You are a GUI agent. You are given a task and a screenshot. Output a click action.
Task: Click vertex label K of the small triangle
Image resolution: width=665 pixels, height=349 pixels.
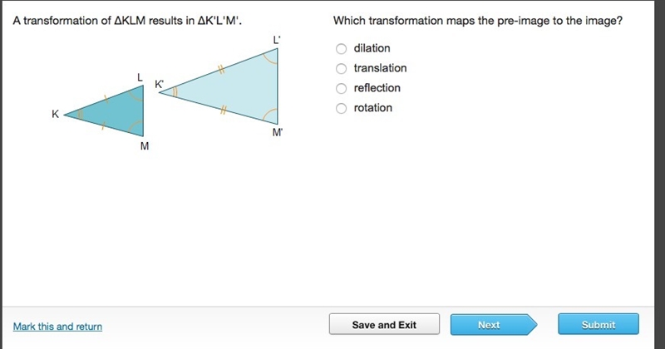(55, 114)
